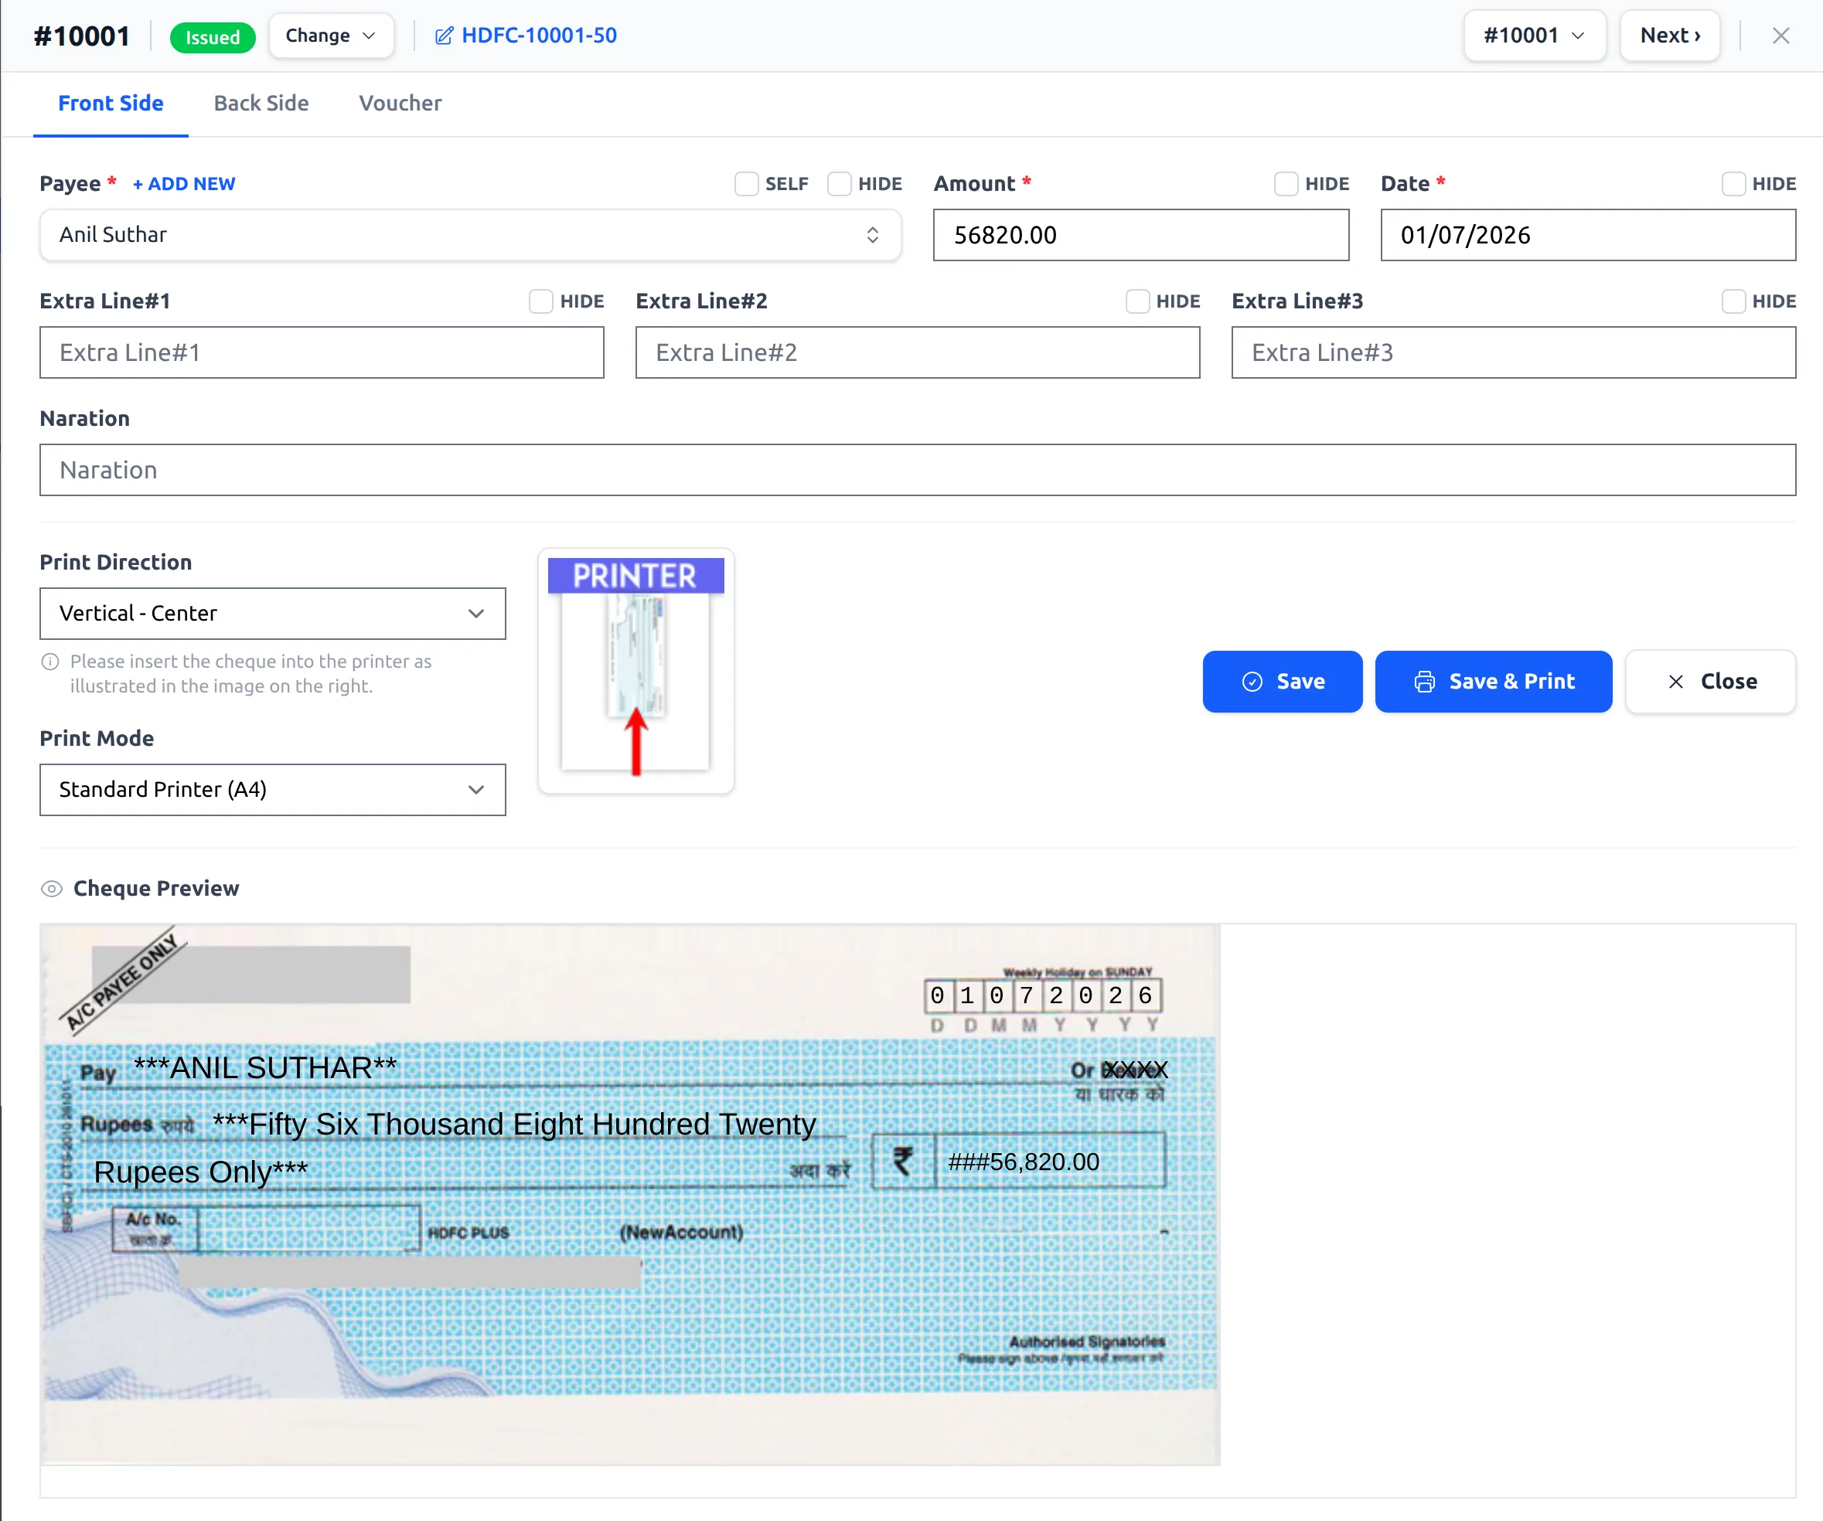Click the pencil edit icon beside HDFC-10001-50
1823x1521 pixels.
[x=444, y=36]
